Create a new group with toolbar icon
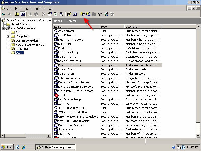Screen dimensions: 201x151 (88, 14)
